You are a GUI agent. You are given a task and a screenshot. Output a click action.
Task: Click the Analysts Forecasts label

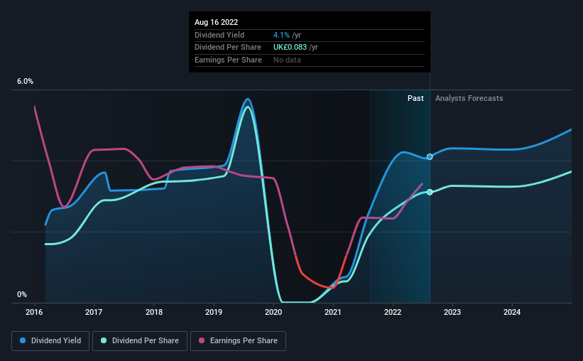pyautogui.click(x=469, y=98)
